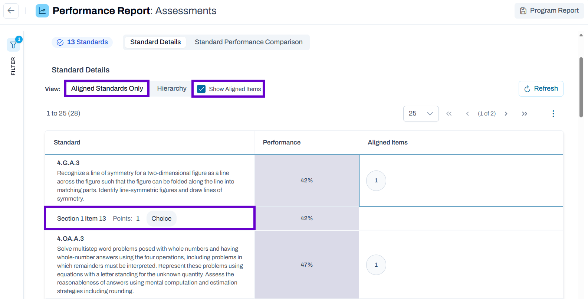Open the filter funnel icon
588x299 pixels.
click(13, 45)
